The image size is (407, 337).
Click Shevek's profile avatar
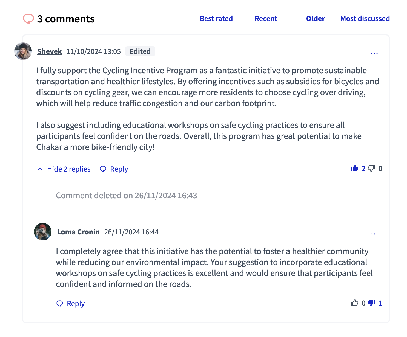23,51
